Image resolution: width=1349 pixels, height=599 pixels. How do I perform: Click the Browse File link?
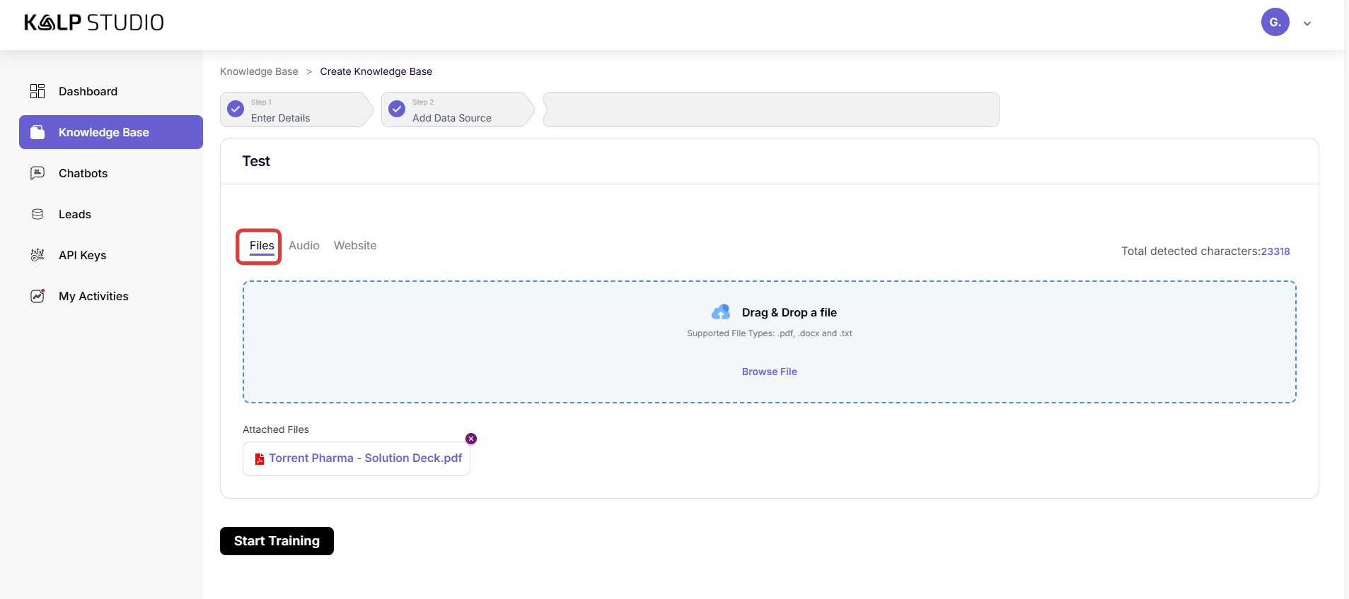coord(769,372)
